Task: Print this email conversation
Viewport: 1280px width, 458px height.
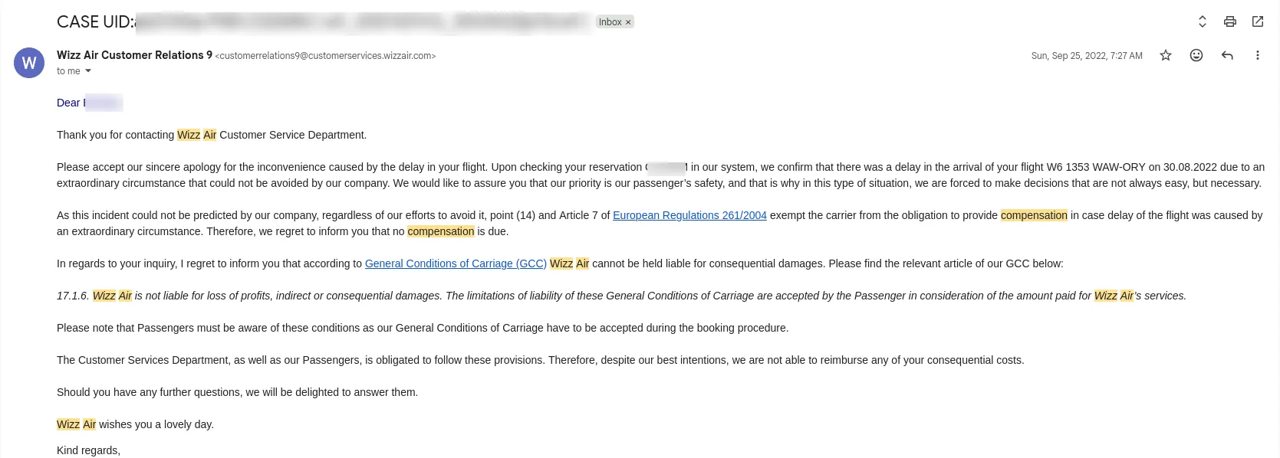Action: 1230,21
